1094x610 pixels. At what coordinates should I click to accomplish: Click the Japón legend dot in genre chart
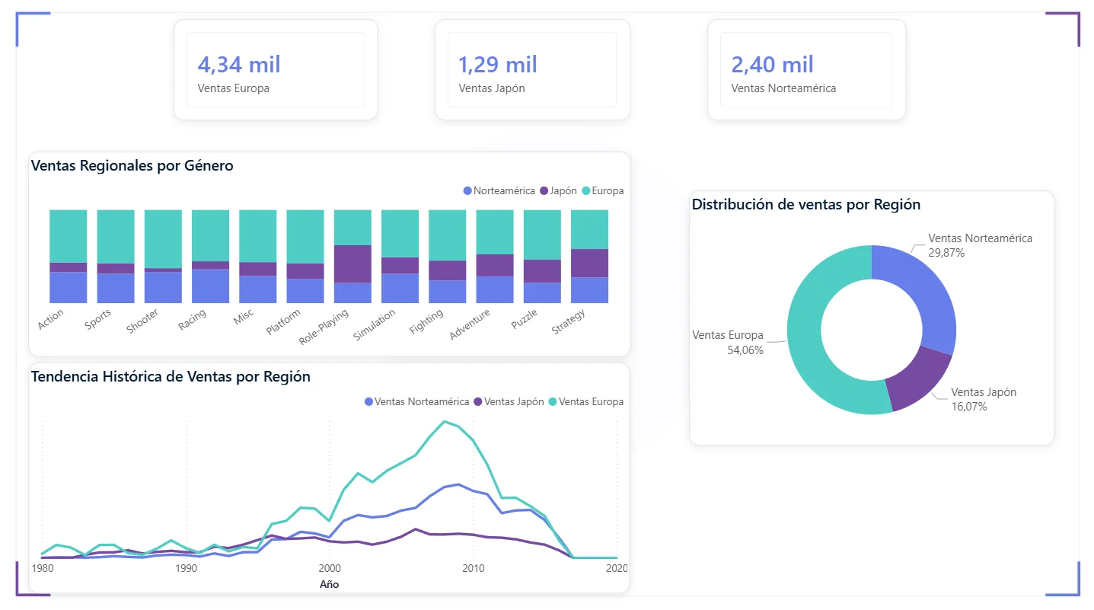click(x=544, y=191)
